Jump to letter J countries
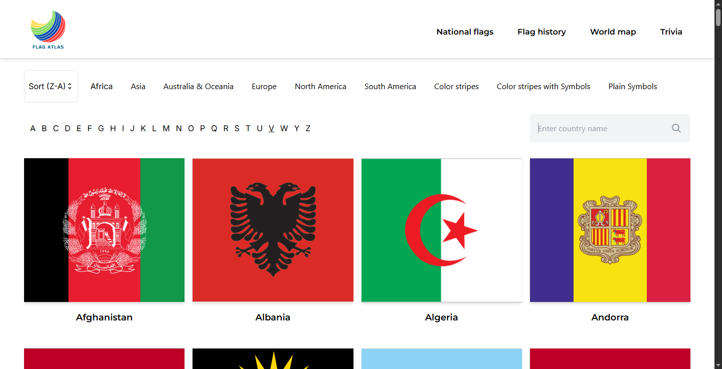 [x=132, y=128]
